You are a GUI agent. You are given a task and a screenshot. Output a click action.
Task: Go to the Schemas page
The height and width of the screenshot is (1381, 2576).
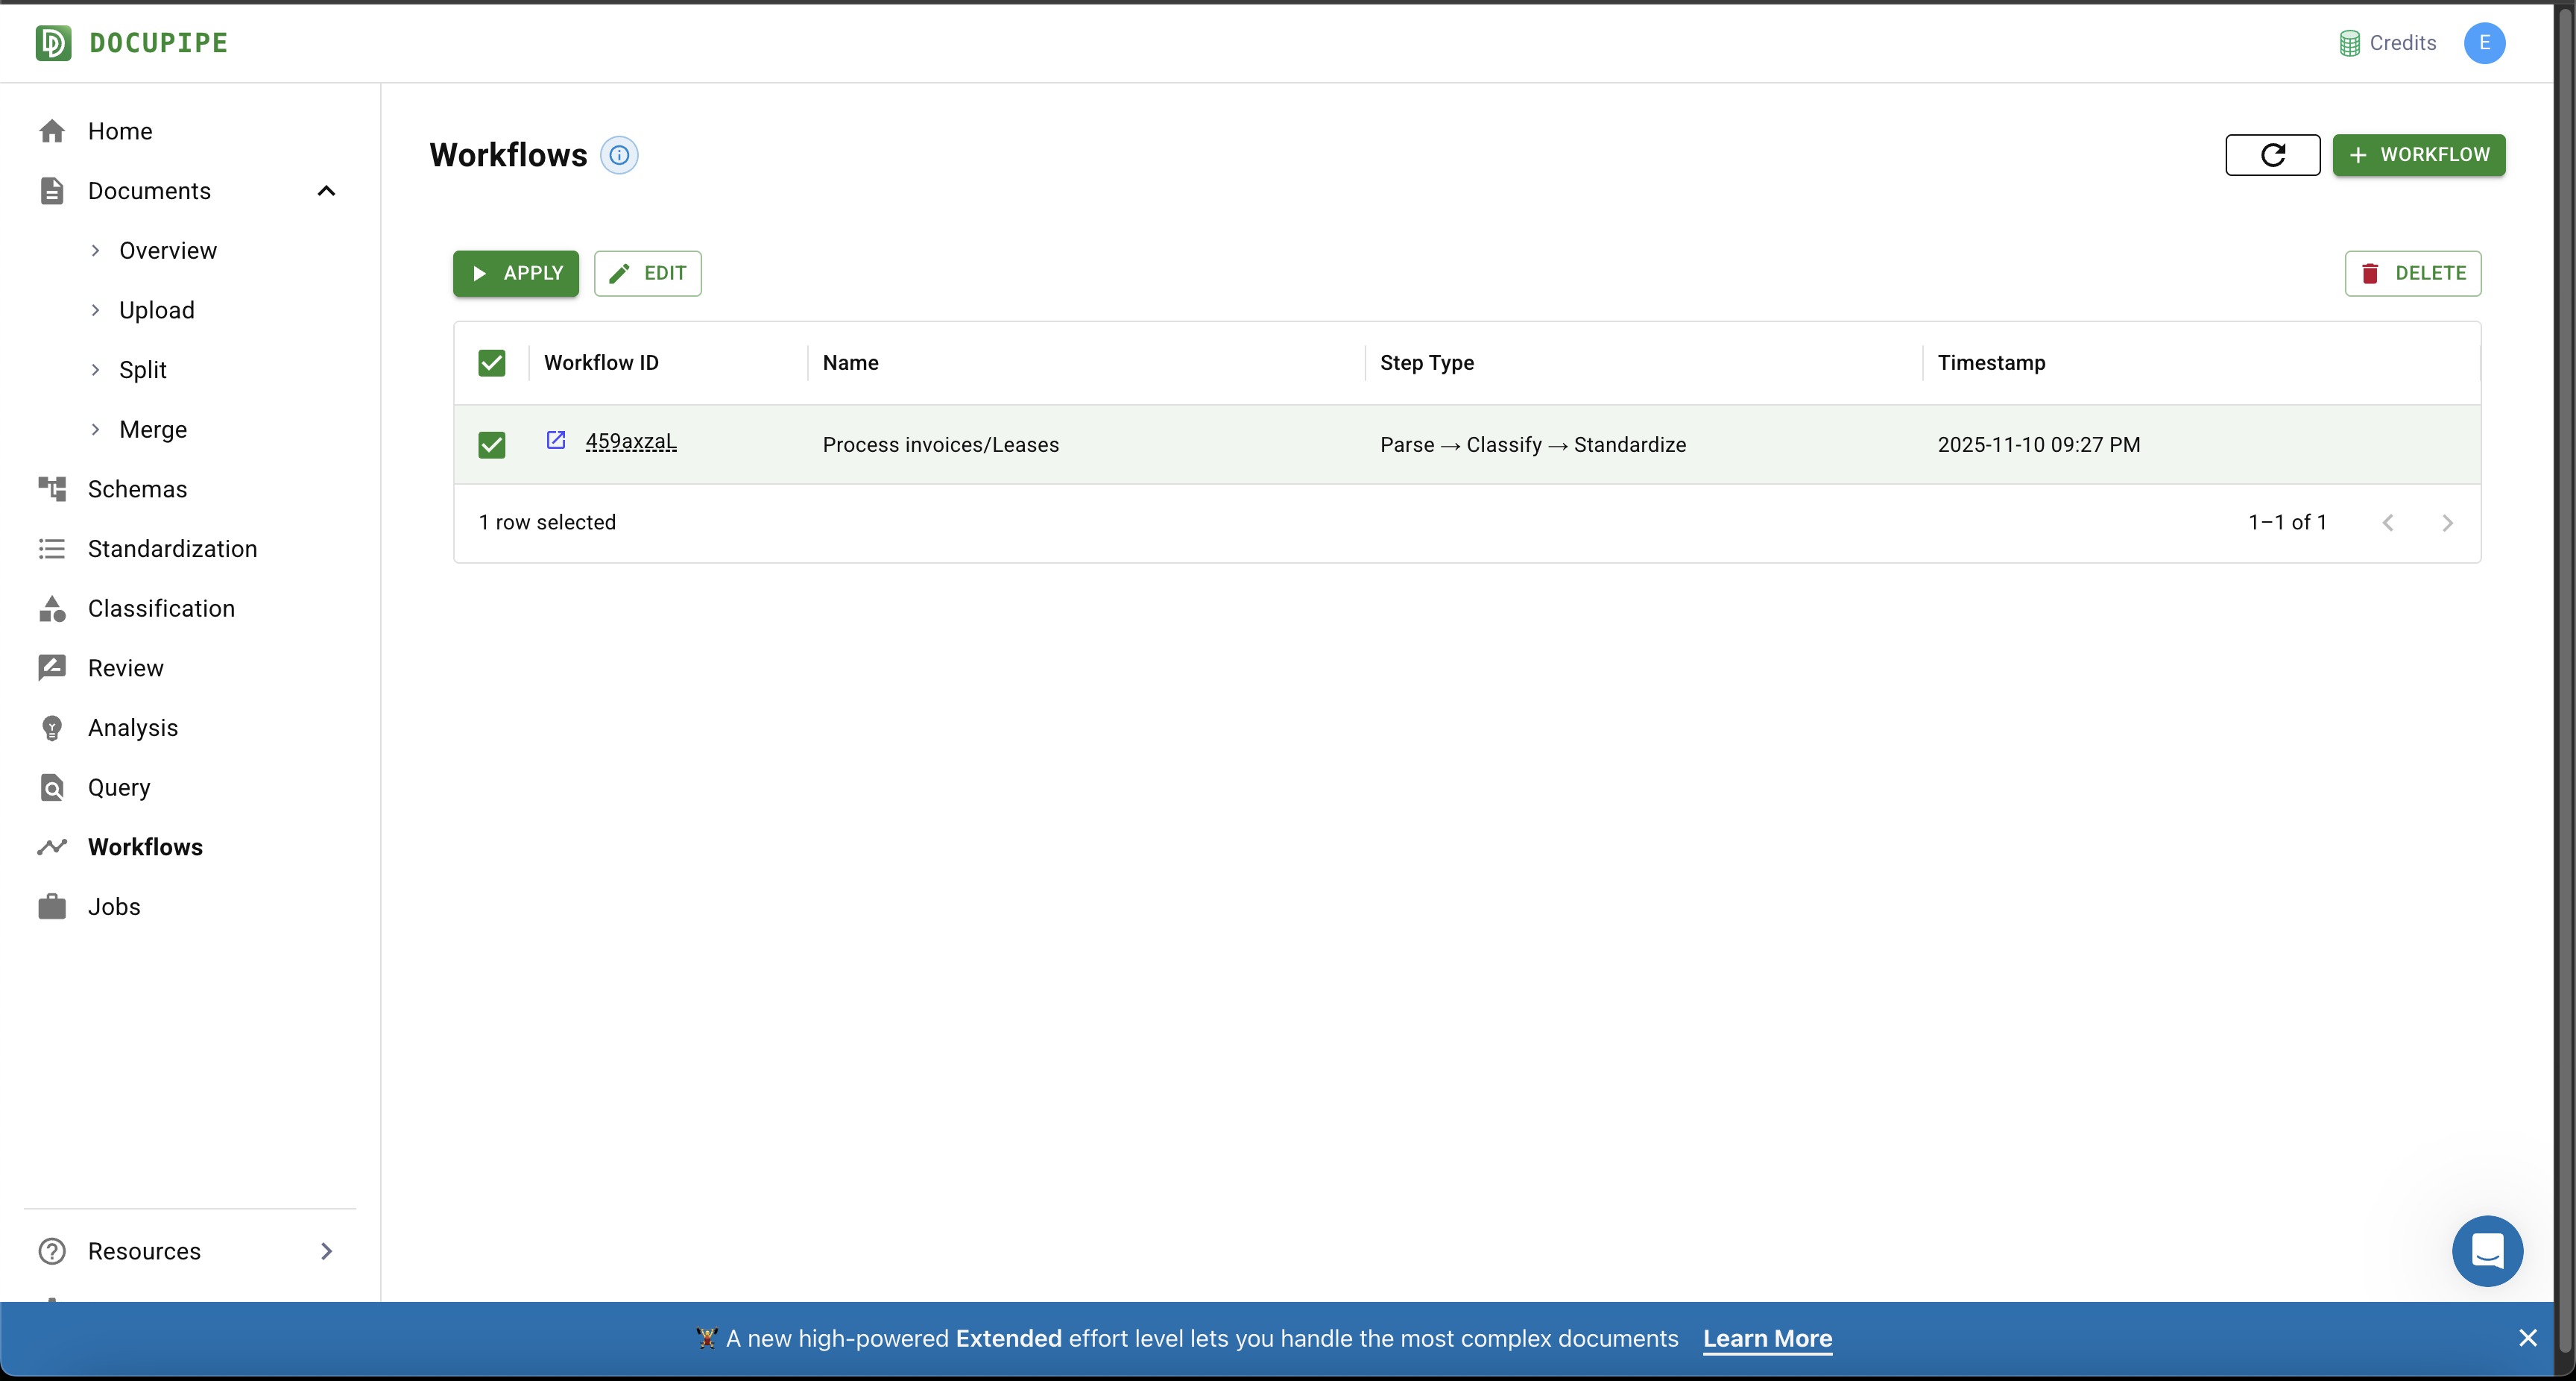tap(137, 489)
